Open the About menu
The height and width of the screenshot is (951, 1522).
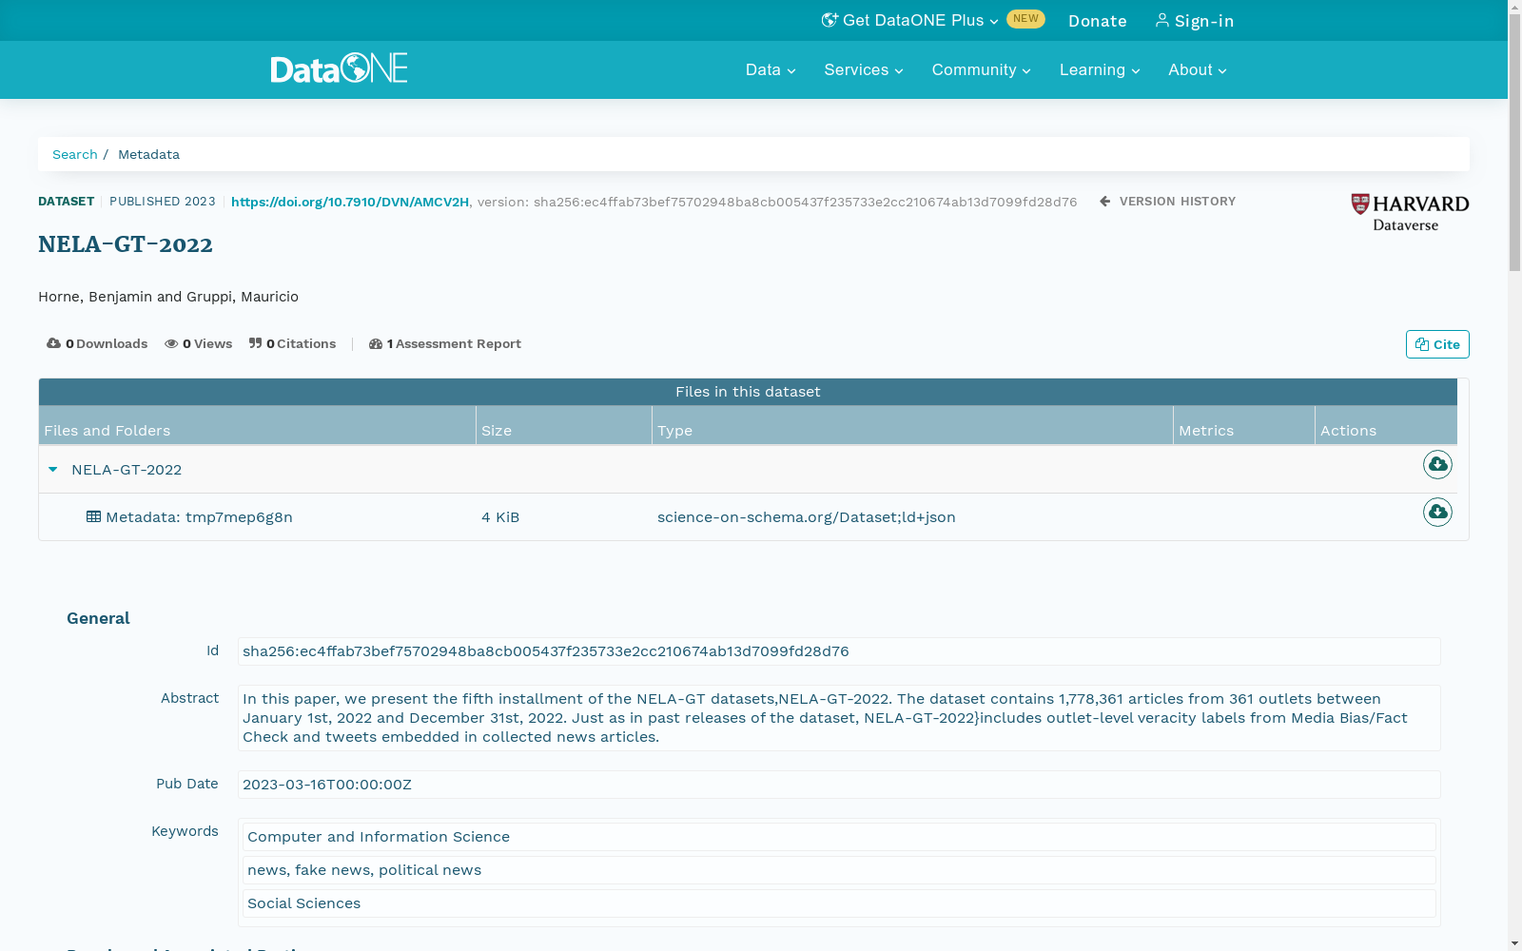tap(1198, 69)
